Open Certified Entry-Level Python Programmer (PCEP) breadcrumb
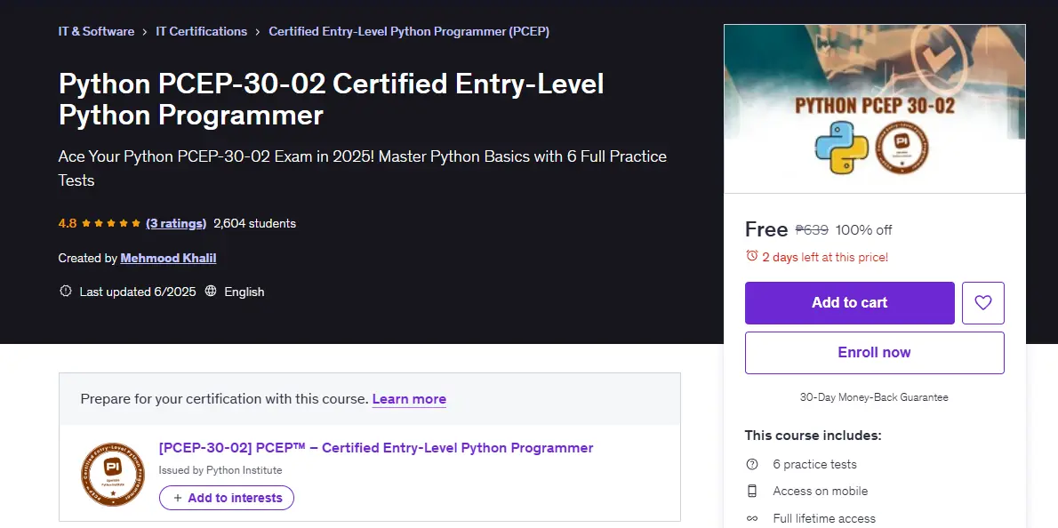This screenshot has width=1058, height=528. 409,31
